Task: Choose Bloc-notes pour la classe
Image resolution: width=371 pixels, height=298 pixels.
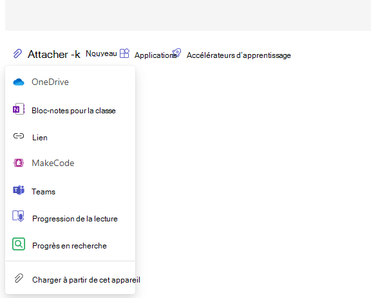Action: (x=73, y=111)
